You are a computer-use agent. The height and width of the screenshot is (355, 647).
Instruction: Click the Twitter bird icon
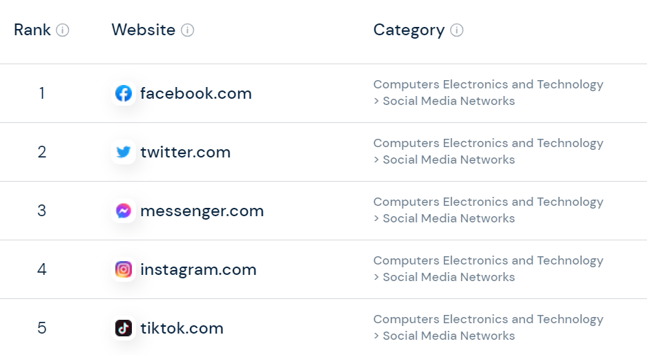tap(124, 152)
